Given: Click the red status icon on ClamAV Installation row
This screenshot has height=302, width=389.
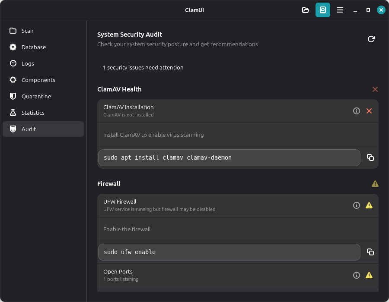Looking at the screenshot, I should [x=369, y=111].
